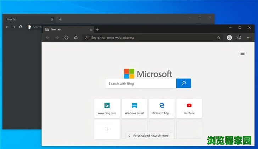Screen dimensions: 258x149
Task: Open the Microsoft Edge quick link tile
Action: pos(162,108)
